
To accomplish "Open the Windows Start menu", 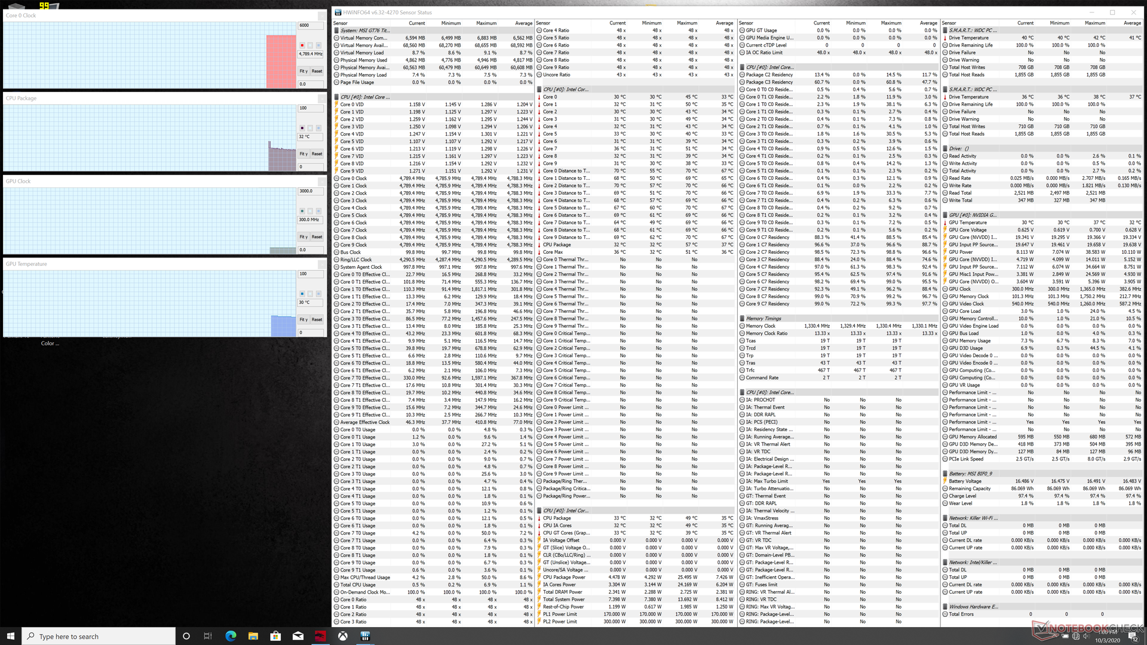I will point(10,636).
